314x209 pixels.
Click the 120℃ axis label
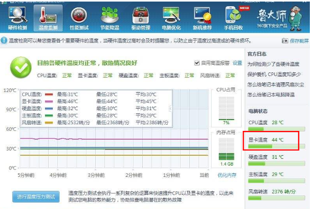(10, 91)
